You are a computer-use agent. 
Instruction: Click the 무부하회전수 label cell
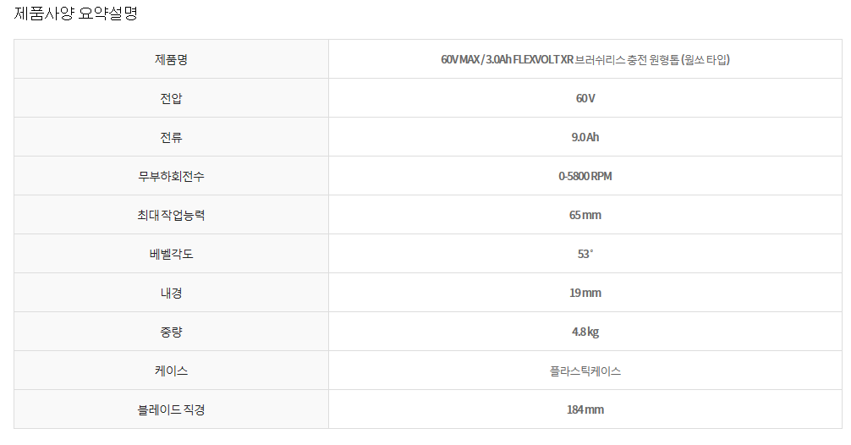click(x=171, y=176)
